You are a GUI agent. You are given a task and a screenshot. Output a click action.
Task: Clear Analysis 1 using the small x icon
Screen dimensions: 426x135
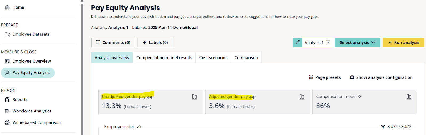tap(328, 43)
